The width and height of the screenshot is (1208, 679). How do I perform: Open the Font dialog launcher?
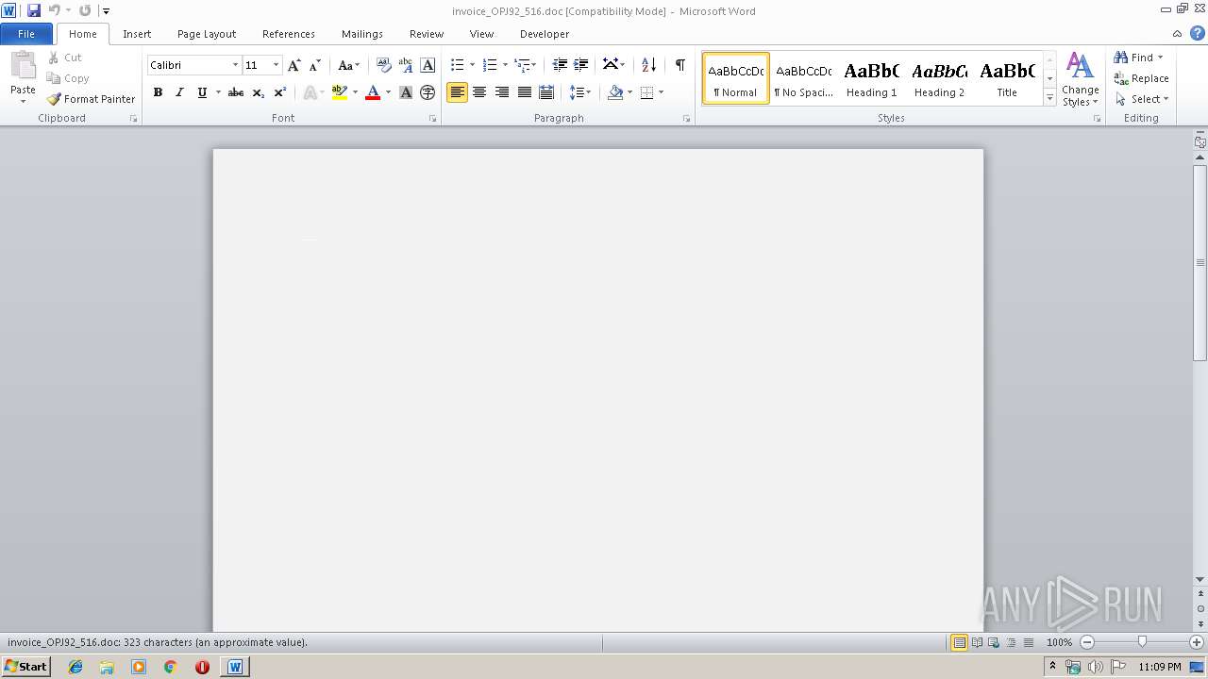coord(432,119)
